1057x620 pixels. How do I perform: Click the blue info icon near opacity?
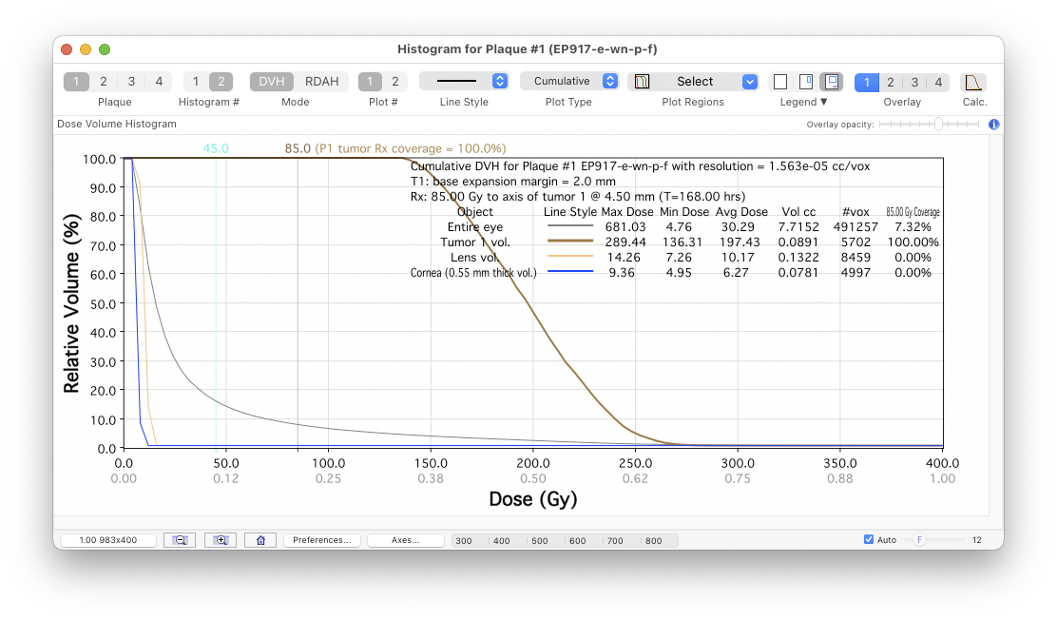(993, 125)
